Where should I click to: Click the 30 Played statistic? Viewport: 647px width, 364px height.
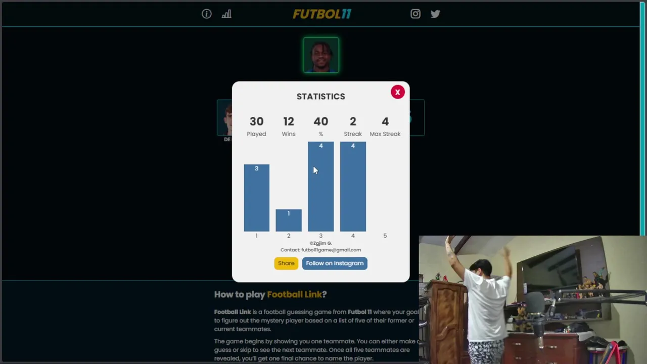coord(256,126)
